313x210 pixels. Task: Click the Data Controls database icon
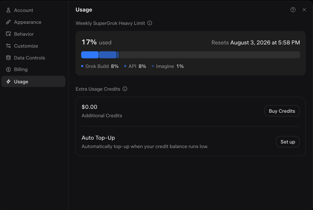point(8,58)
